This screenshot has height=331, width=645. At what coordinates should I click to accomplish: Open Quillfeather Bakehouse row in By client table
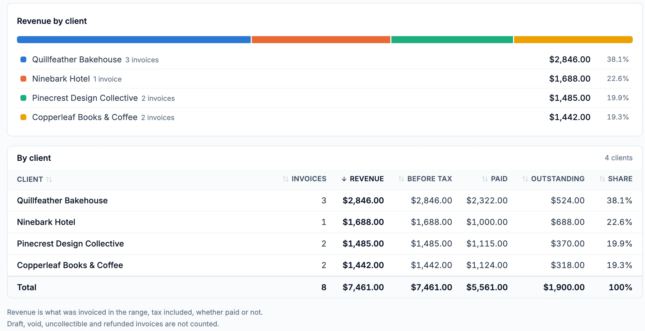coord(325,200)
